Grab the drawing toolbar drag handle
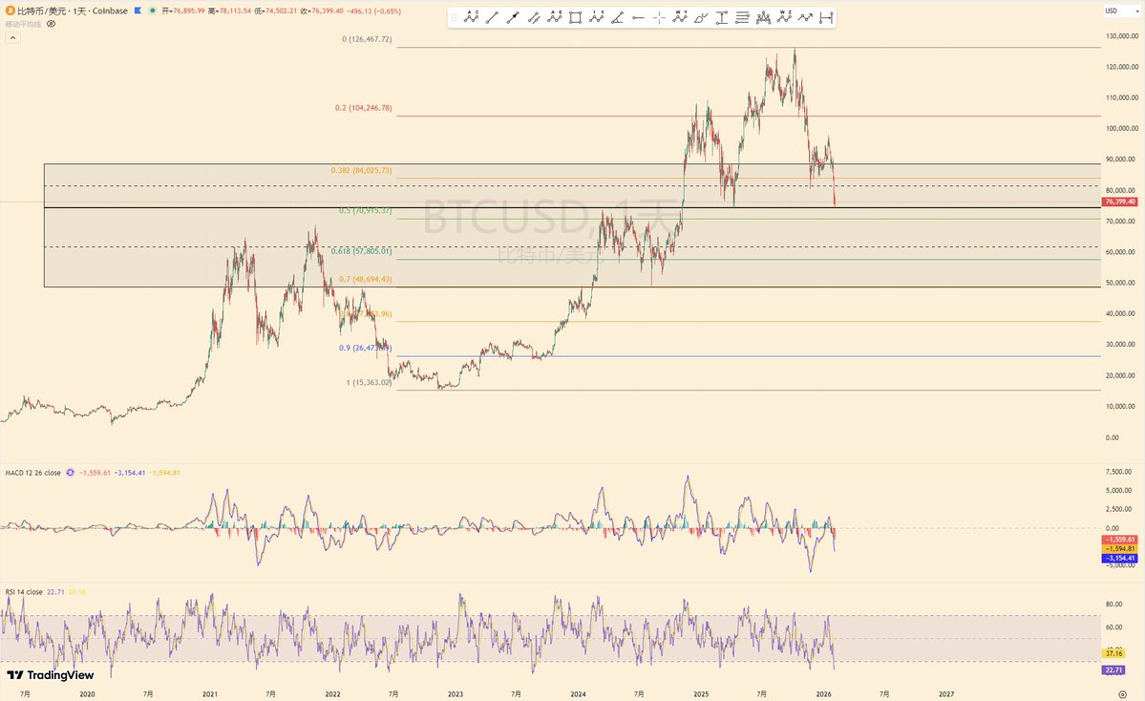Screen dimensions: 1145x701 coord(455,17)
